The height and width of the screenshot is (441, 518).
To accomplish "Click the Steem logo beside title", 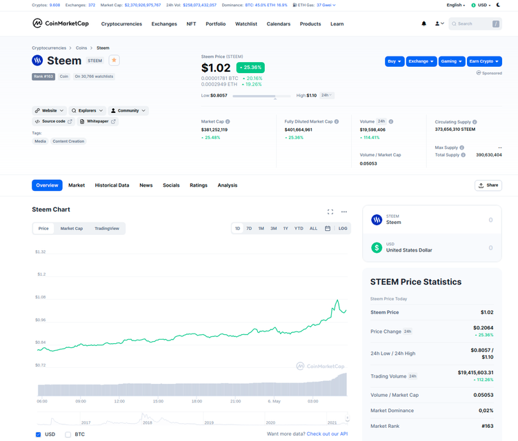I will coord(37,61).
